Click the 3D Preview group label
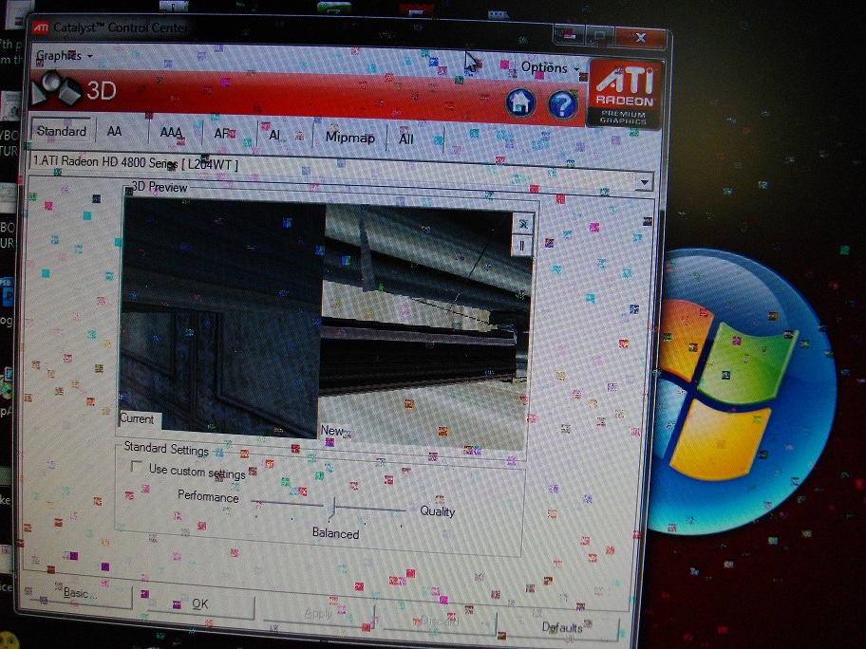Image resolution: width=866 pixels, height=649 pixels. pyautogui.click(x=160, y=187)
